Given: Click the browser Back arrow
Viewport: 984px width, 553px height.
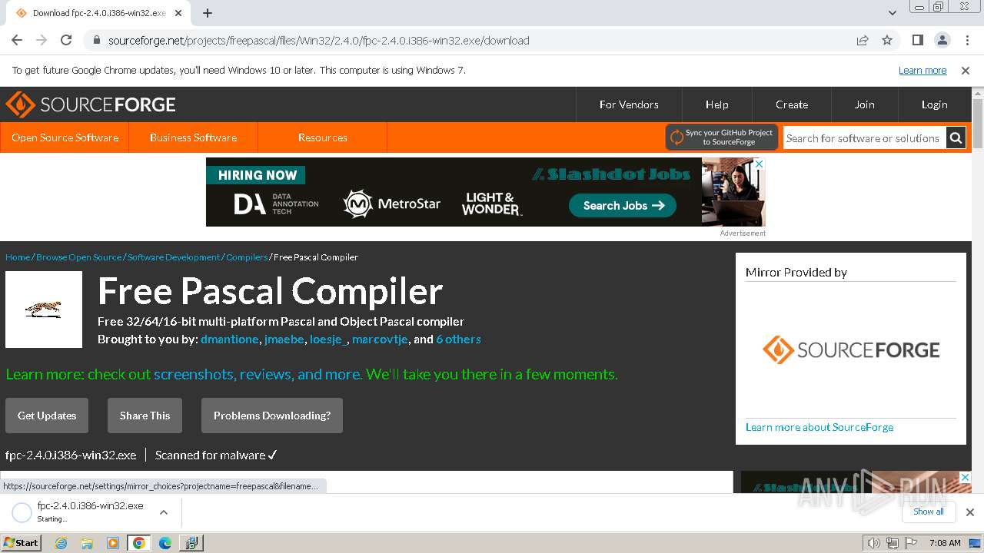Looking at the screenshot, I should (x=17, y=40).
